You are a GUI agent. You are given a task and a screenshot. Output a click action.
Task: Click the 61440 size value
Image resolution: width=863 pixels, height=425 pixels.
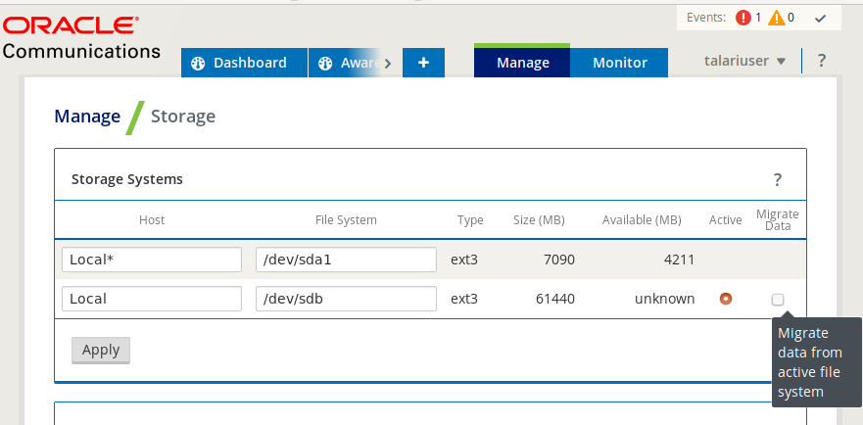(x=555, y=299)
